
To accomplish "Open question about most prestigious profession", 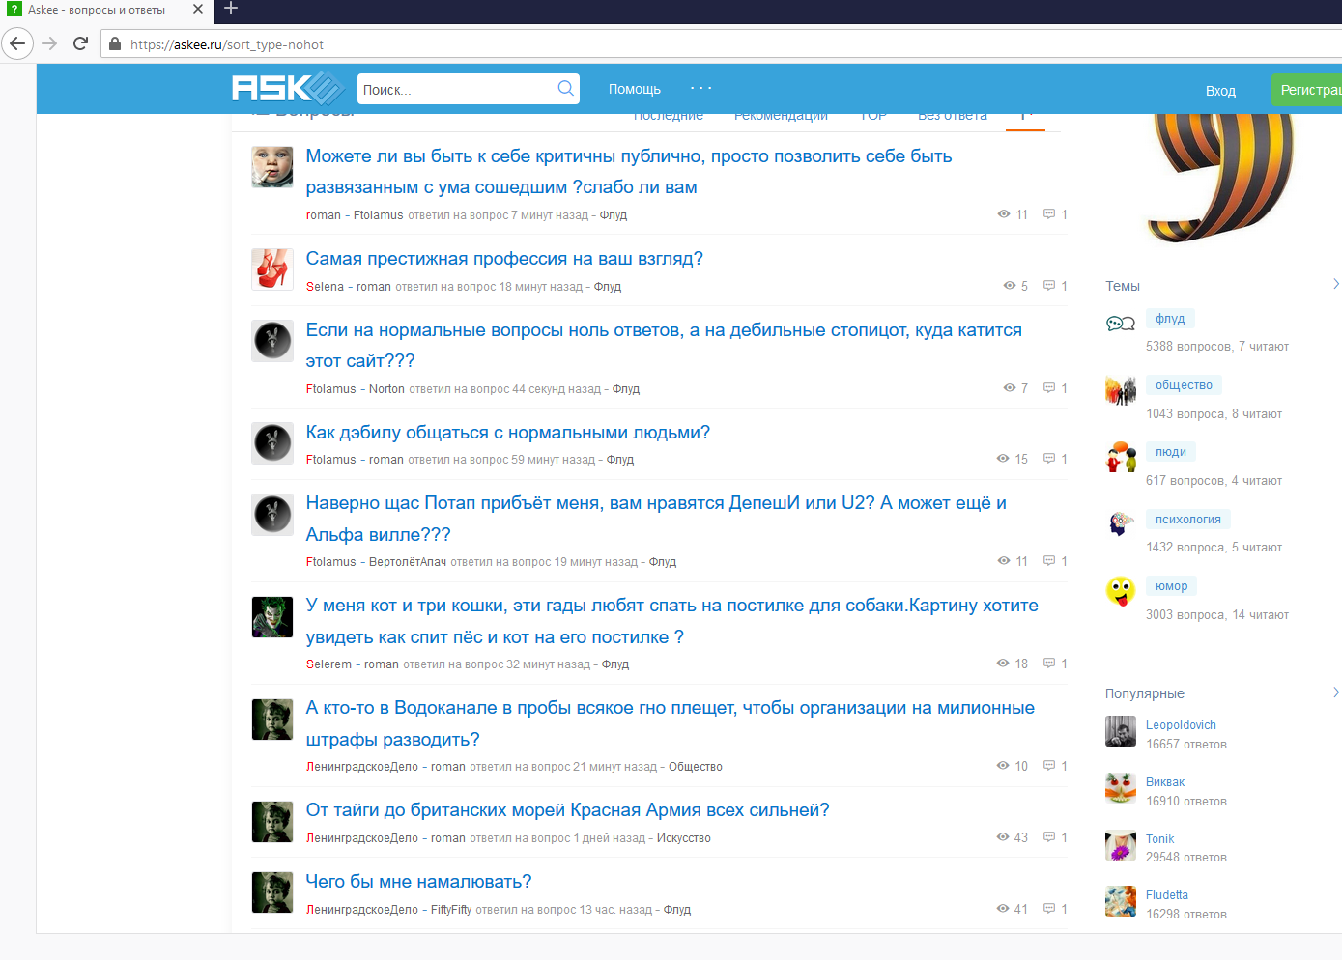I will [504, 259].
